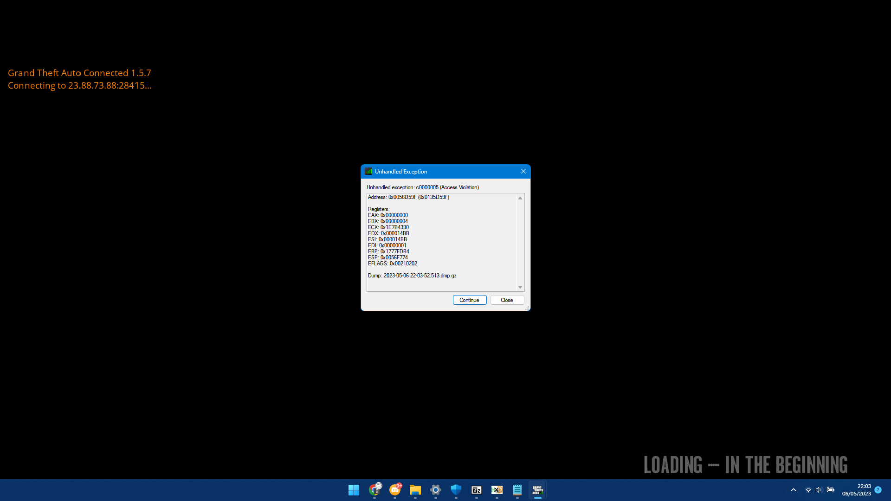Open the clock and date panel
This screenshot has width=891, height=501.
[x=856, y=490]
